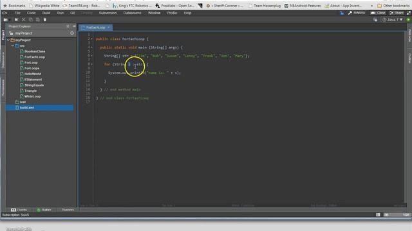412x231 pixels.
Task: Select the HelloWorld file
Action: tap(30, 74)
